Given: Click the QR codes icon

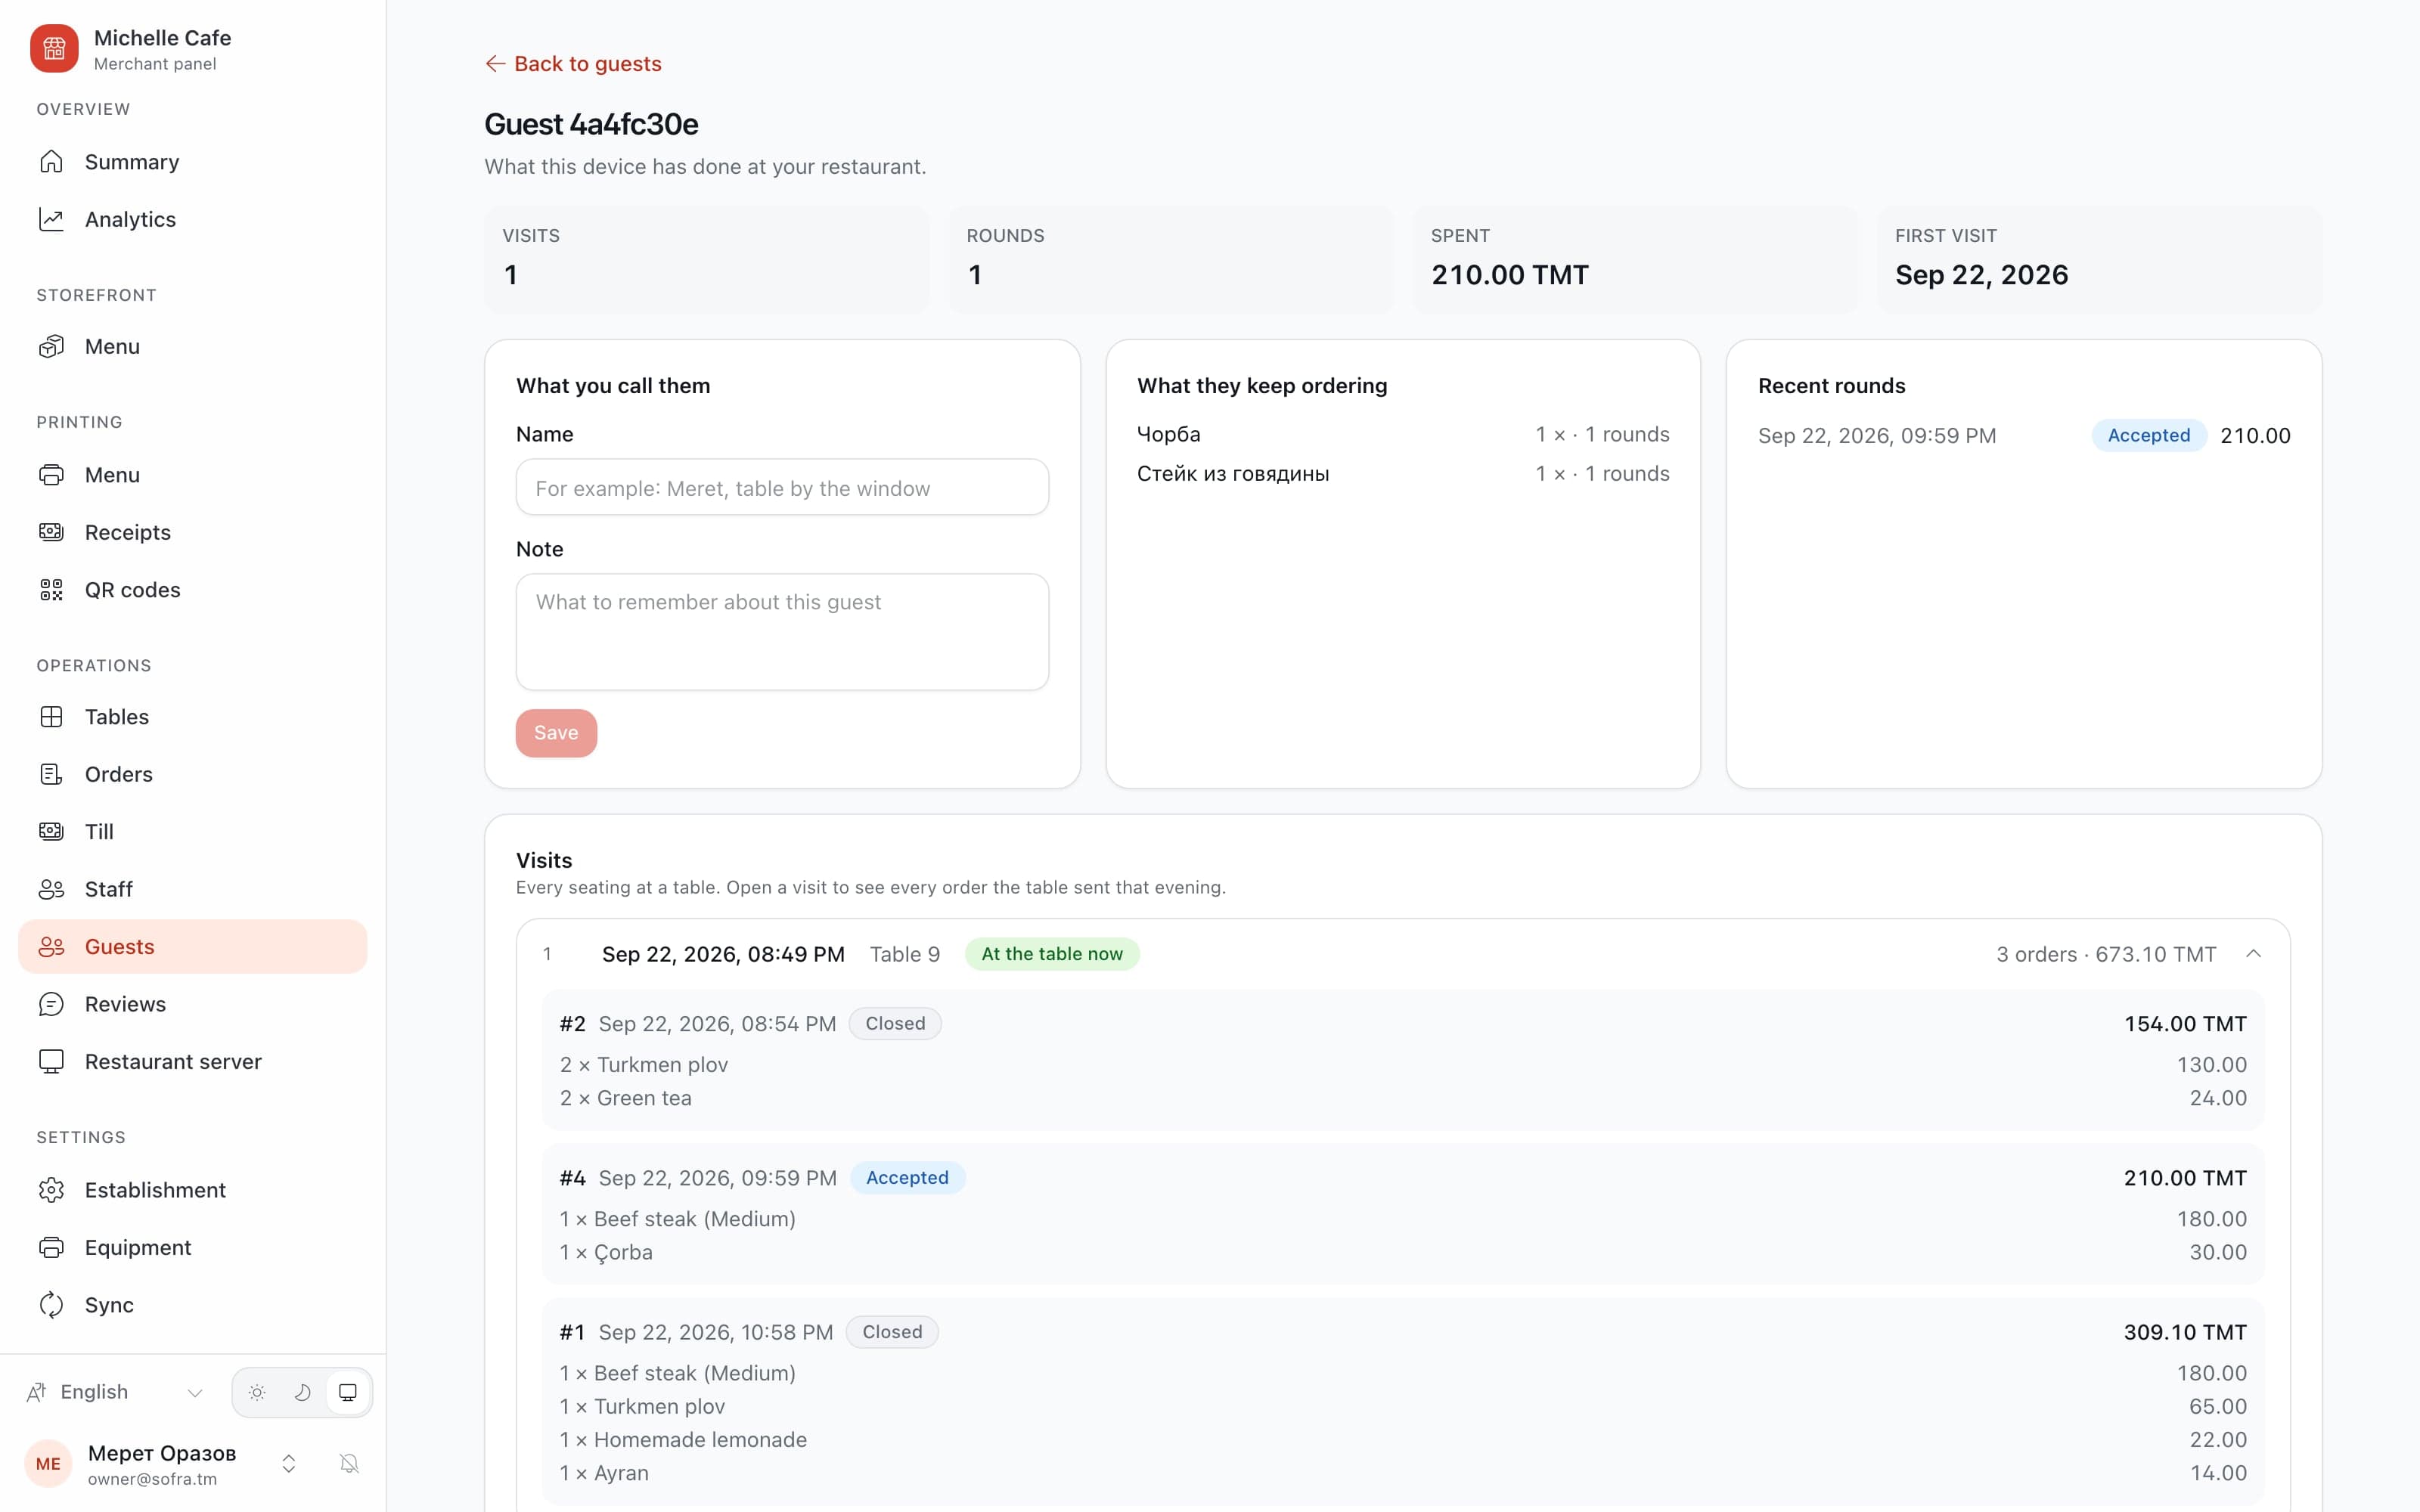Looking at the screenshot, I should [x=51, y=590].
